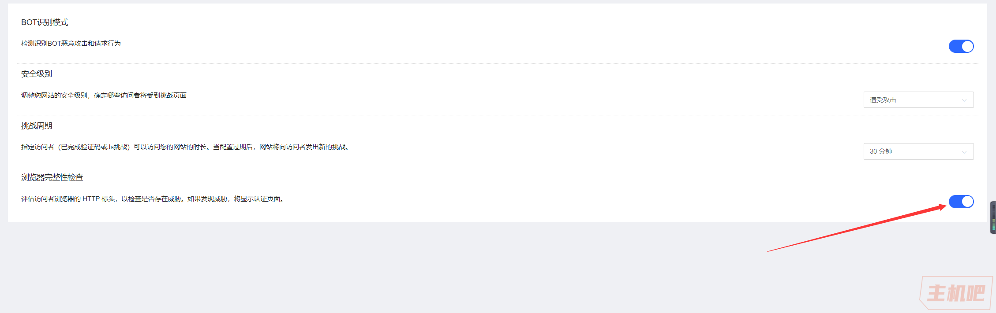The image size is (996, 313).
Task: Open the 遭受攻击 security level dropdown
Action: (x=918, y=100)
